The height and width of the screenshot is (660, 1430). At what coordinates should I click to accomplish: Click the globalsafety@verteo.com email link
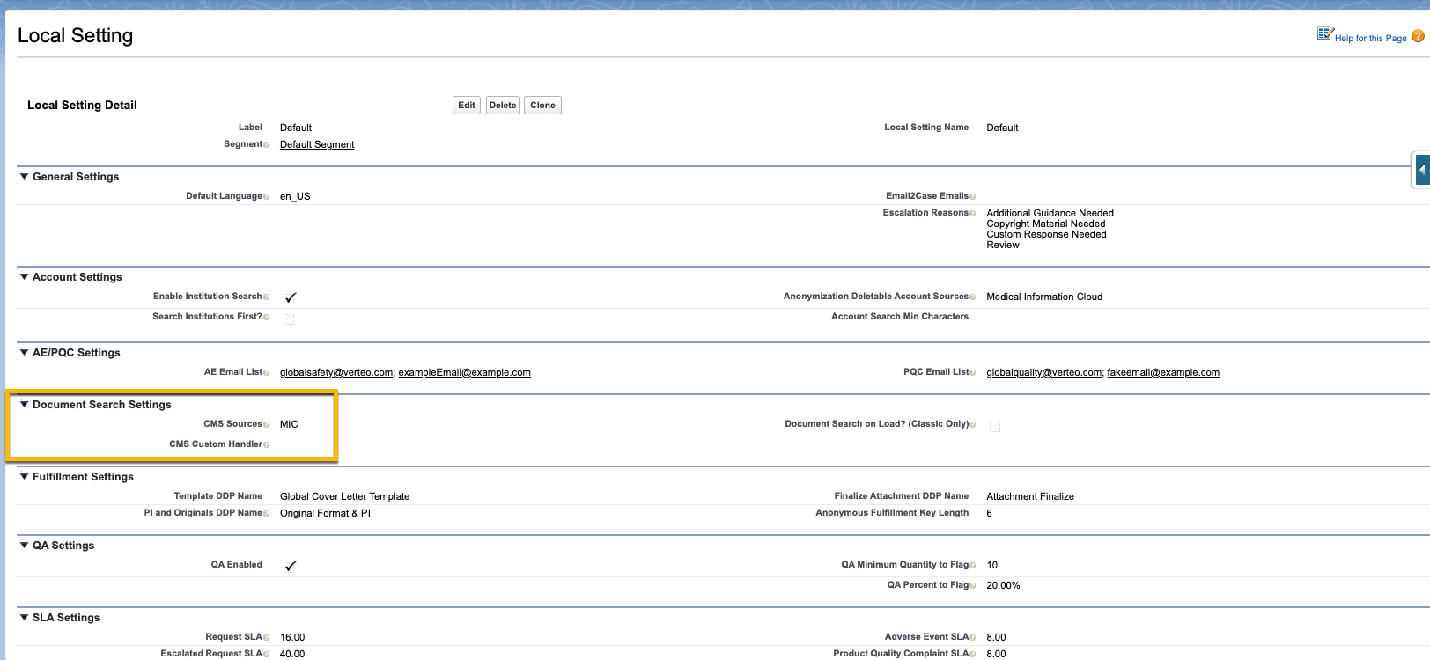[336, 373]
